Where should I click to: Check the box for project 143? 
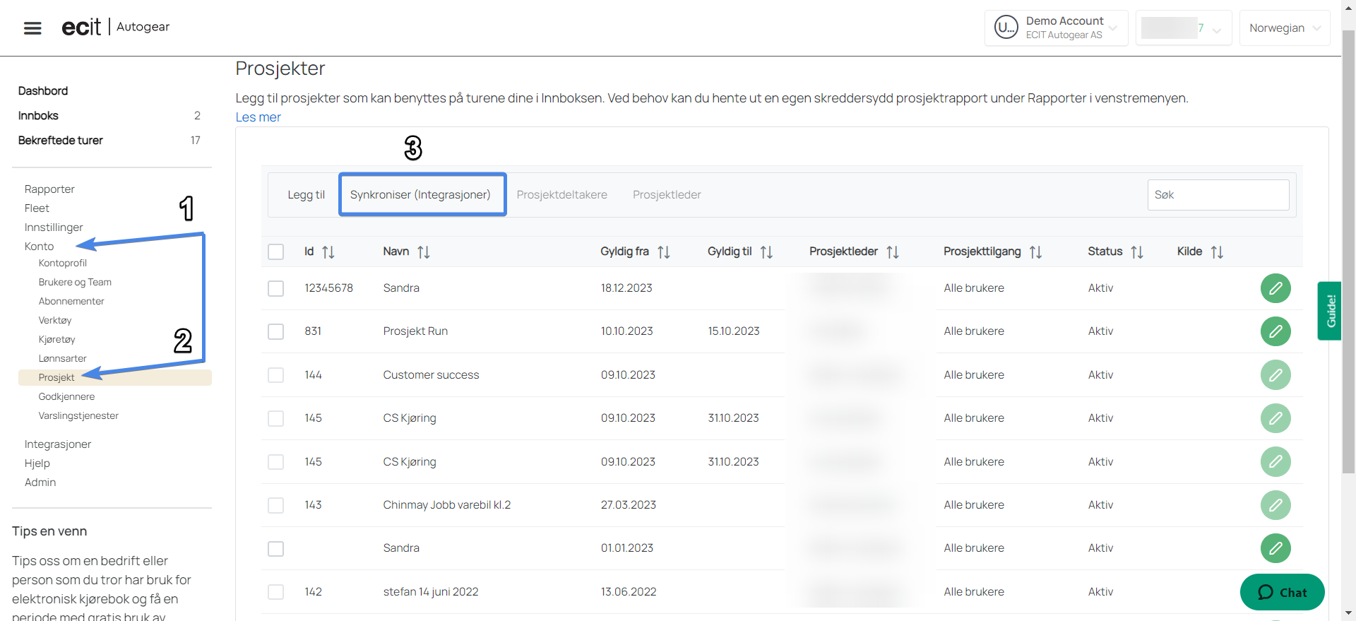pos(276,506)
